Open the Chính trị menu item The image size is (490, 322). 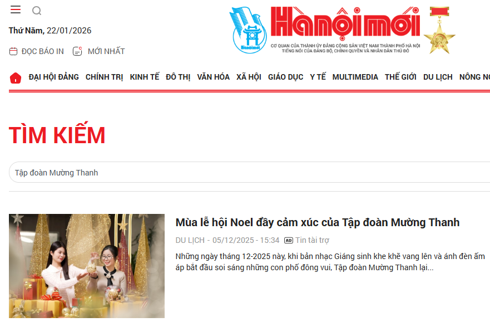pyautogui.click(x=105, y=77)
